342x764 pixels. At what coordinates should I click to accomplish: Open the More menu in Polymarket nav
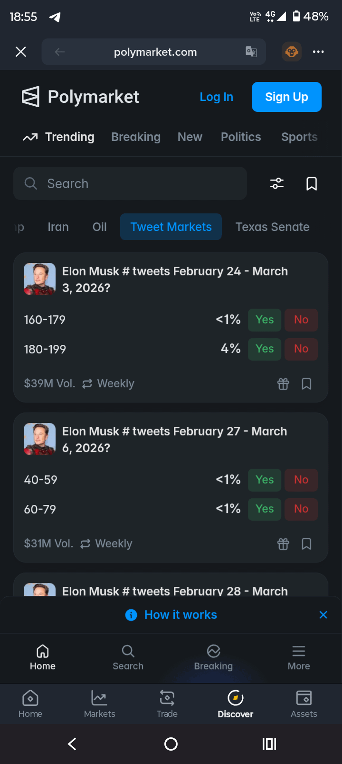(299, 657)
